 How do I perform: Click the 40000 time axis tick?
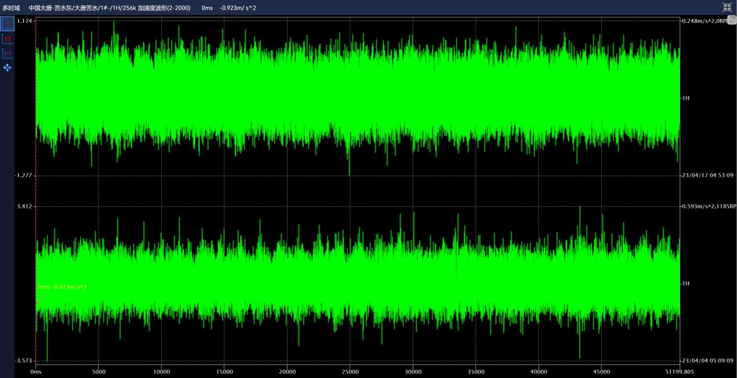538,371
